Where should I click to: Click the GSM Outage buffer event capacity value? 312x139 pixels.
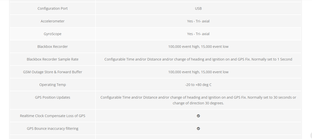(198, 72)
